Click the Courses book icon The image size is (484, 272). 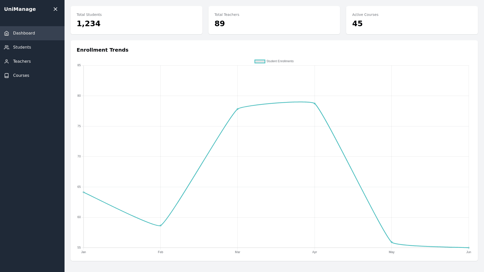pos(7,76)
